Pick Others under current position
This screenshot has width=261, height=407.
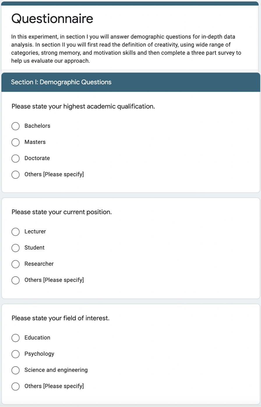tap(15, 280)
